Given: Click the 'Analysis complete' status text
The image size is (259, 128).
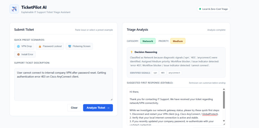Looking at the screenshot, I should point(216,30).
